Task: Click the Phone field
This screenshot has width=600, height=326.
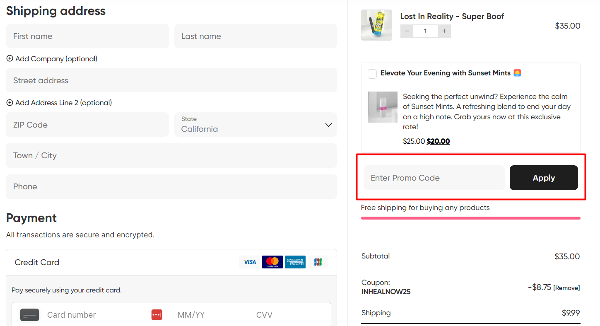Action: (171, 186)
